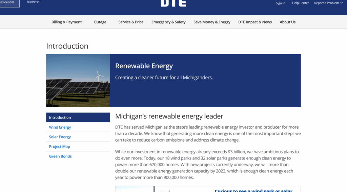Screen dimensions: 347x192
Task: Open the DTE Impact & News menu
Action: pos(255,22)
